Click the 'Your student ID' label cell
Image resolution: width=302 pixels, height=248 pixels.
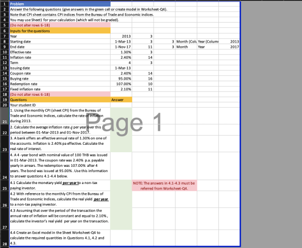pos(60,105)
